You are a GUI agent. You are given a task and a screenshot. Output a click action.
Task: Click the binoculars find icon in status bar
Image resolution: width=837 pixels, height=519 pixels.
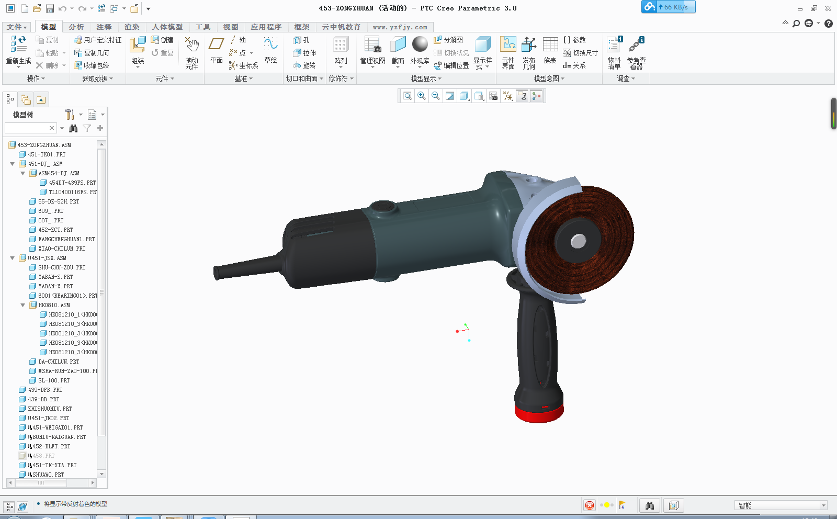tap(650, 505)
